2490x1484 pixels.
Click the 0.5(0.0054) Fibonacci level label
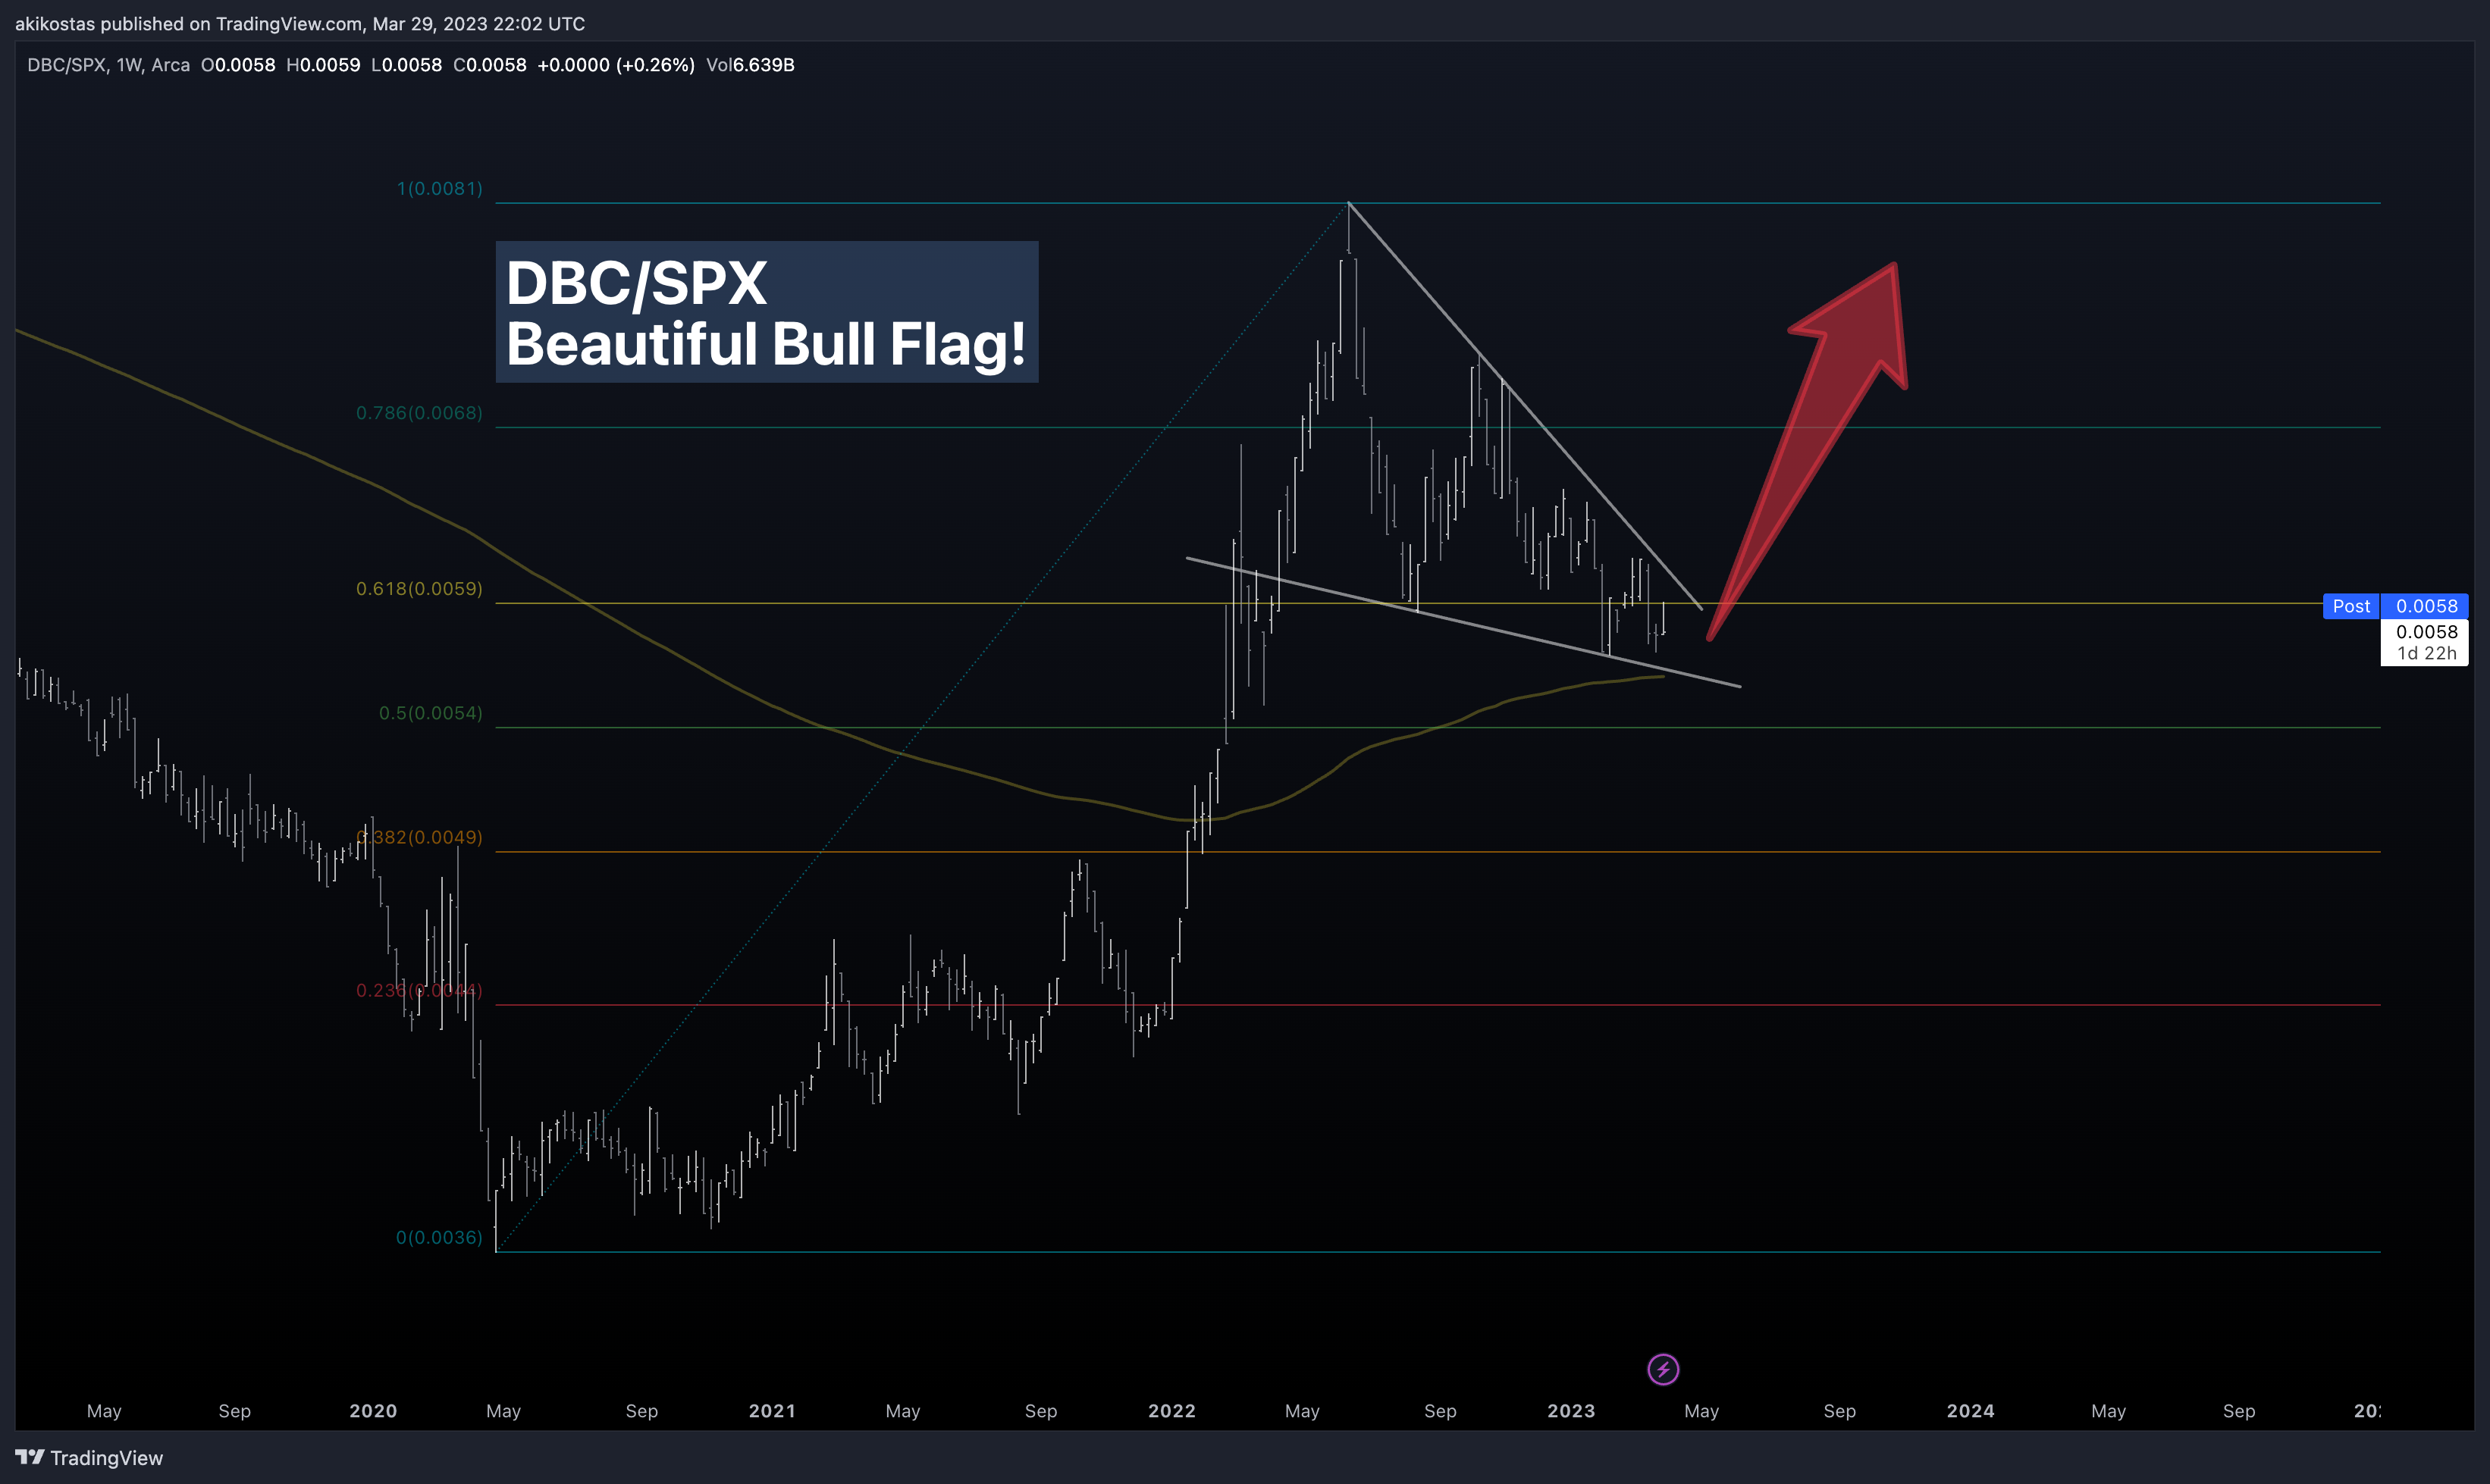[x=430, y=713]
